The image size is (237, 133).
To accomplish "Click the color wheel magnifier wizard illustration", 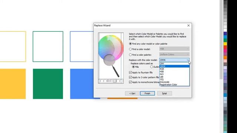I will click(111, 58).
